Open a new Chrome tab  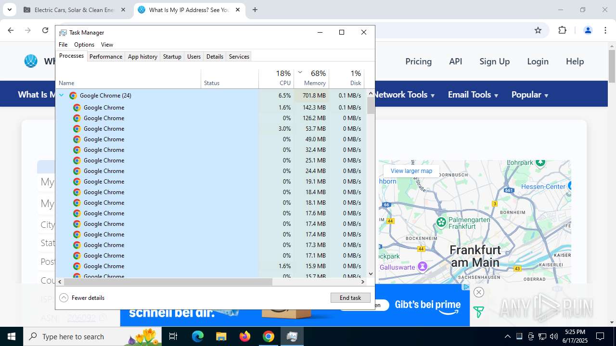(x=255, y=10)
